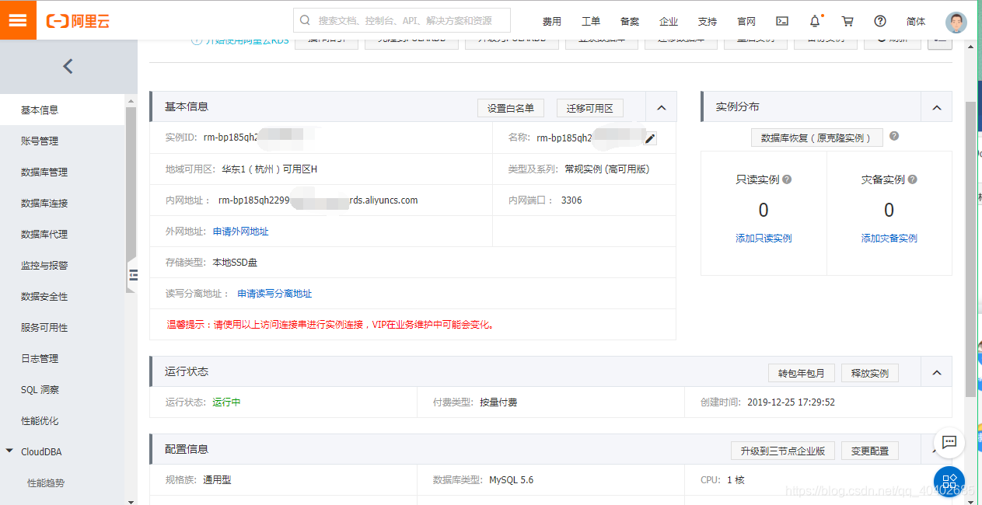982x505 pixels.
Task: Collapse the 实例分布 panel chevron
Action: click(x=936, y=106)
